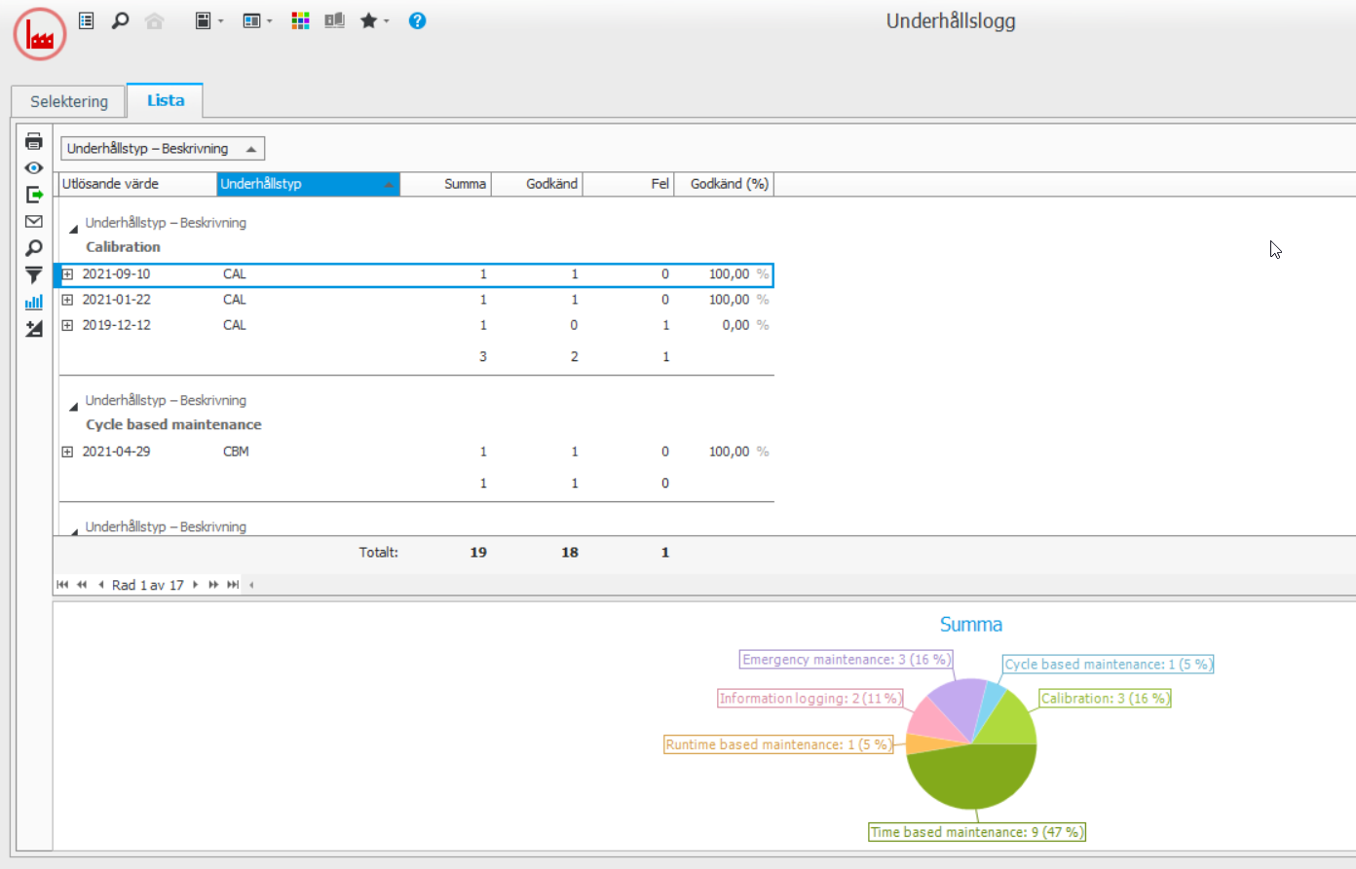
Task: Click the red factory logo icon
Action: [40, 34]
